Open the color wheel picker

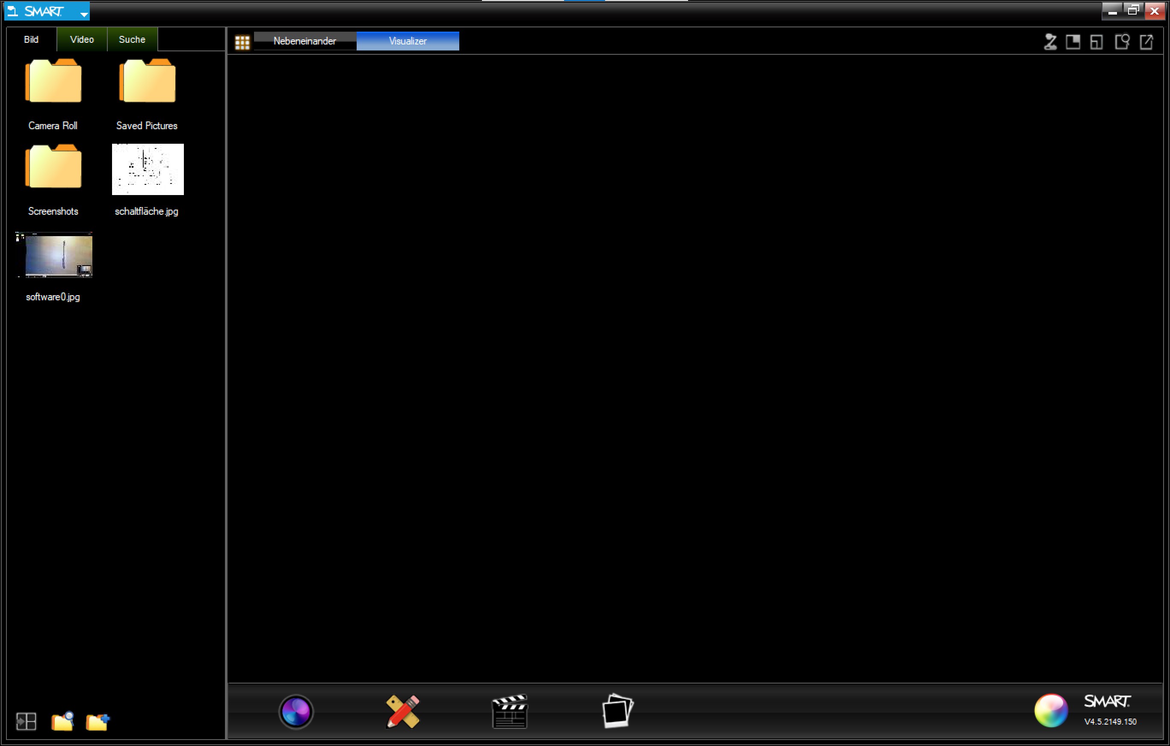1051,710
